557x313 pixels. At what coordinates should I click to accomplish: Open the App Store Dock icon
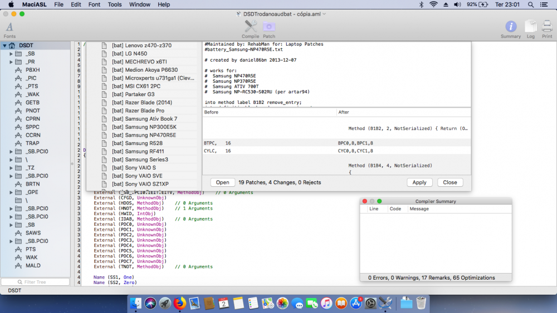(355, 304)
